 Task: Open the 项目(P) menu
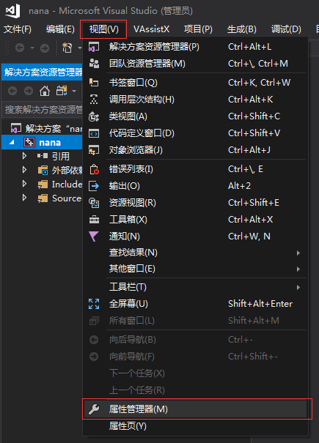[198, 29]
